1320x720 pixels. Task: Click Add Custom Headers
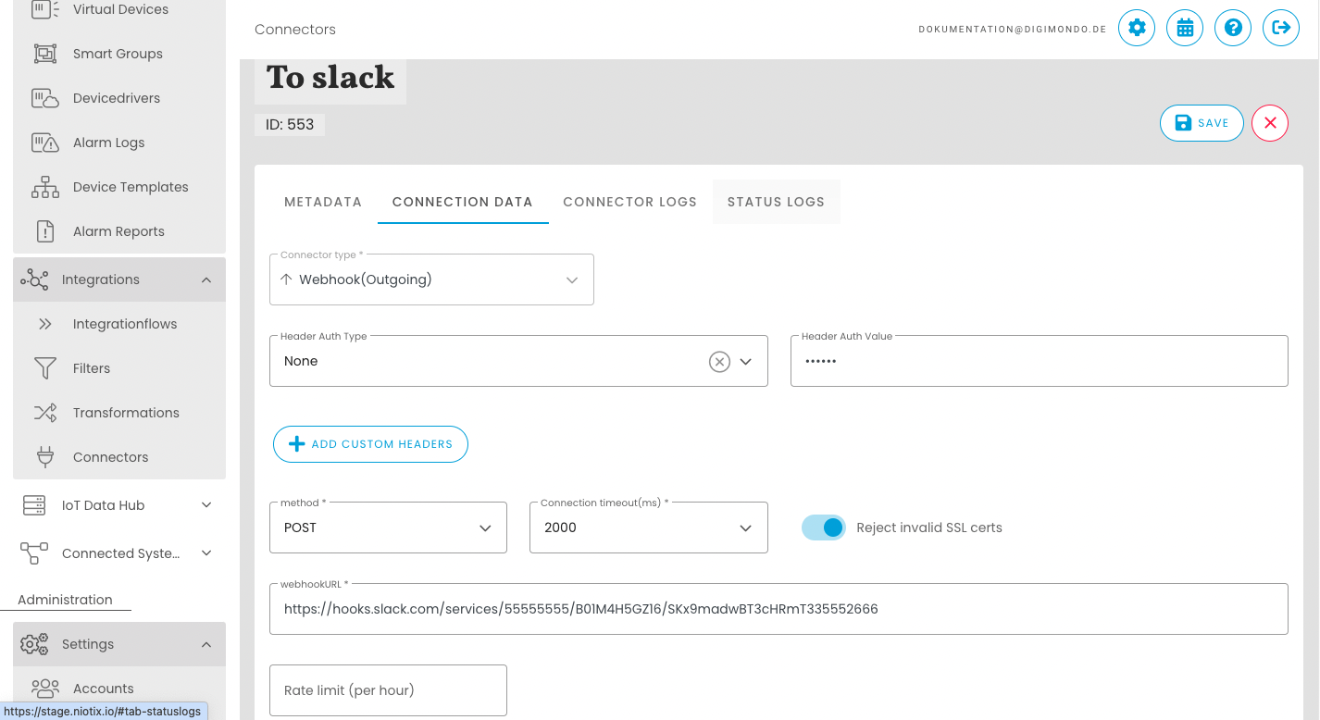[x=370, y=444]
